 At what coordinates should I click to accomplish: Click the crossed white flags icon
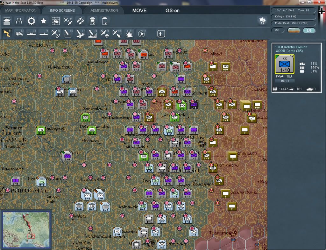pyautogui.click(x=262, y=21)
